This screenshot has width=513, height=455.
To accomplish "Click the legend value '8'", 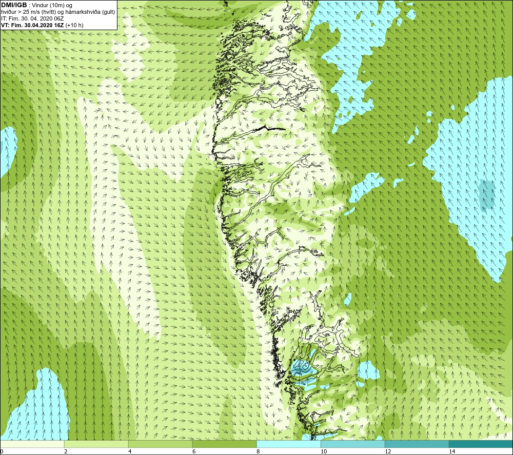I will 259,451.
